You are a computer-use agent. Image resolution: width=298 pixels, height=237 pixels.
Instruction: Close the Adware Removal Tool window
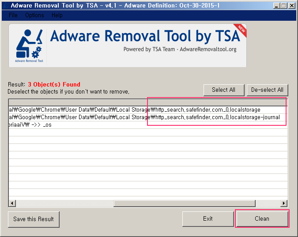(x=291, y=6)
